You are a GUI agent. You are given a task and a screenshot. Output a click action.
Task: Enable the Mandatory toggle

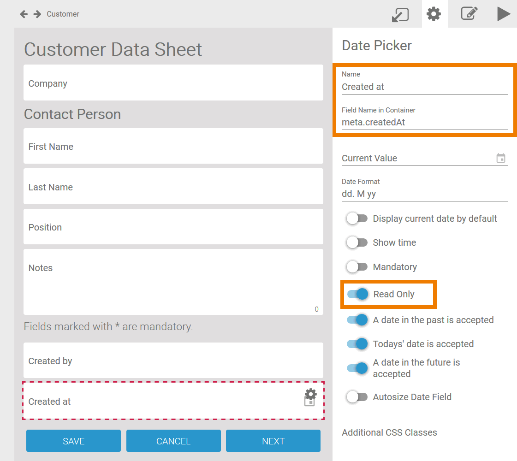(357, 267)
